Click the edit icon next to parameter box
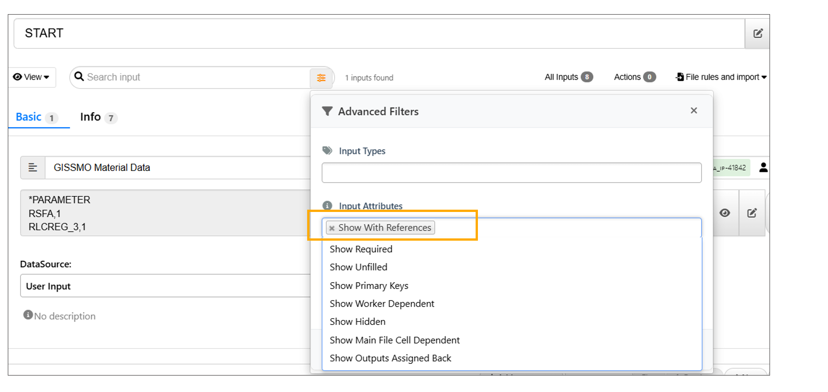The width and height of the screenshot is (828, 392). [752, 213]
